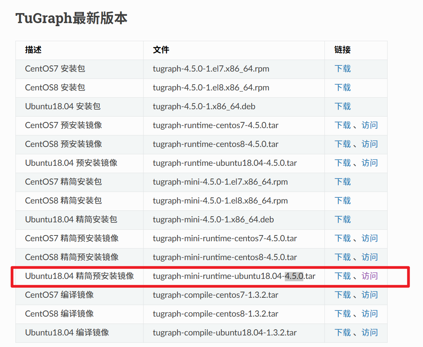Click 下载 for tugraph-runtime-centos7-4.5.0.tar

click(x=343, y=125)
